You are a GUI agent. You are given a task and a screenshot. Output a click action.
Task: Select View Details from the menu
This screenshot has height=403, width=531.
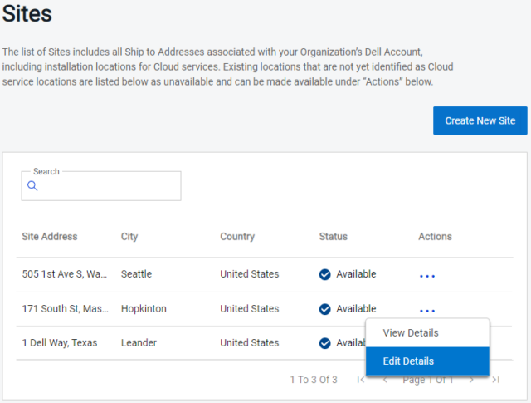coord(411,333)
